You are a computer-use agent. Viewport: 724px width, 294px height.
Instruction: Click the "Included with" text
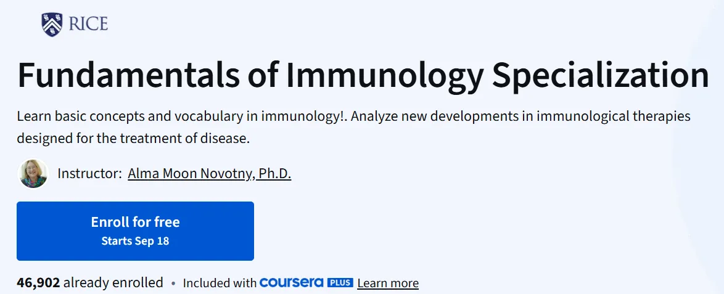click(220, 284)
